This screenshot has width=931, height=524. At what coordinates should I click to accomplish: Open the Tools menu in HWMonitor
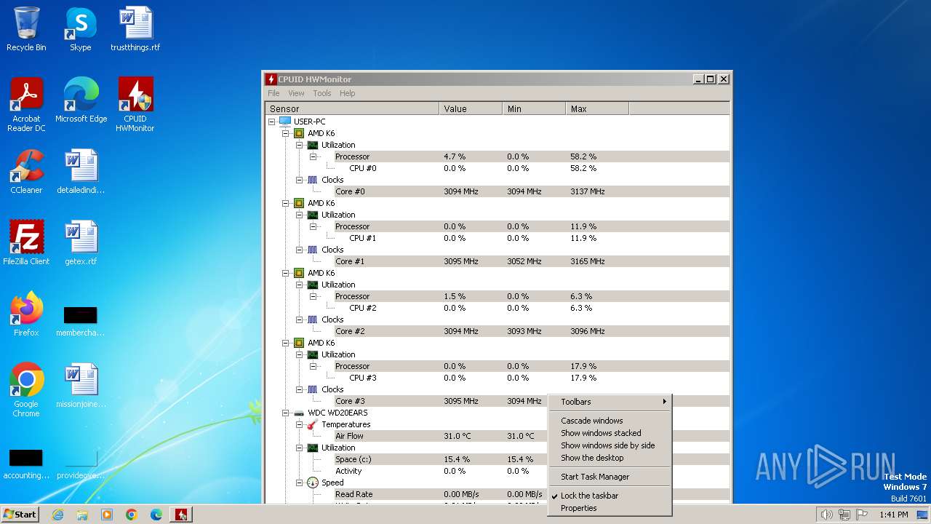322,93
